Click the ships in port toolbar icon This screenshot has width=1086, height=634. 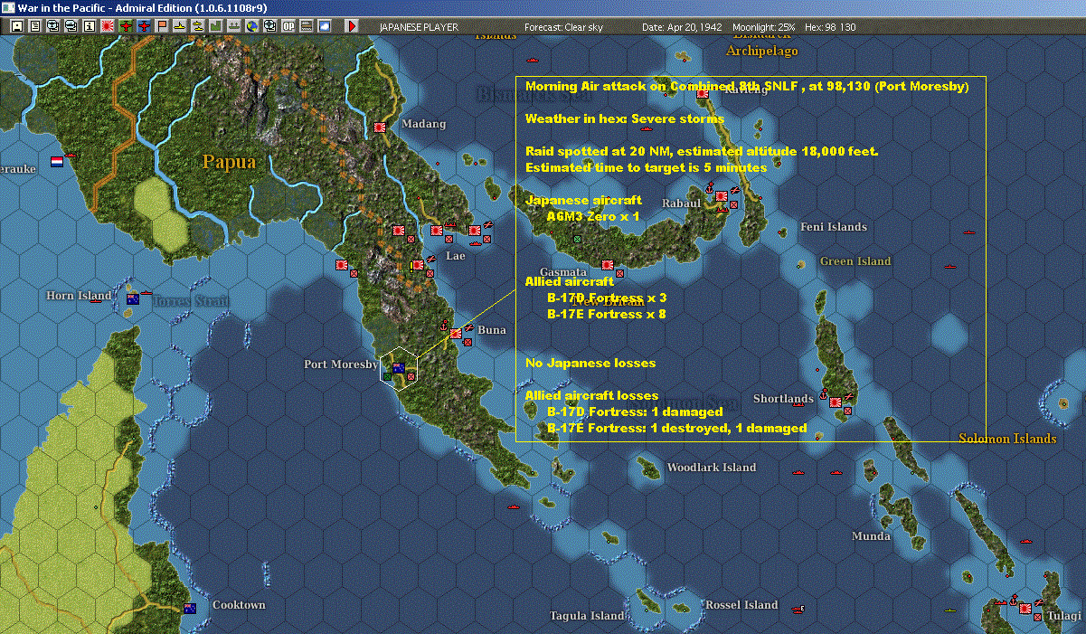point(233,26)
